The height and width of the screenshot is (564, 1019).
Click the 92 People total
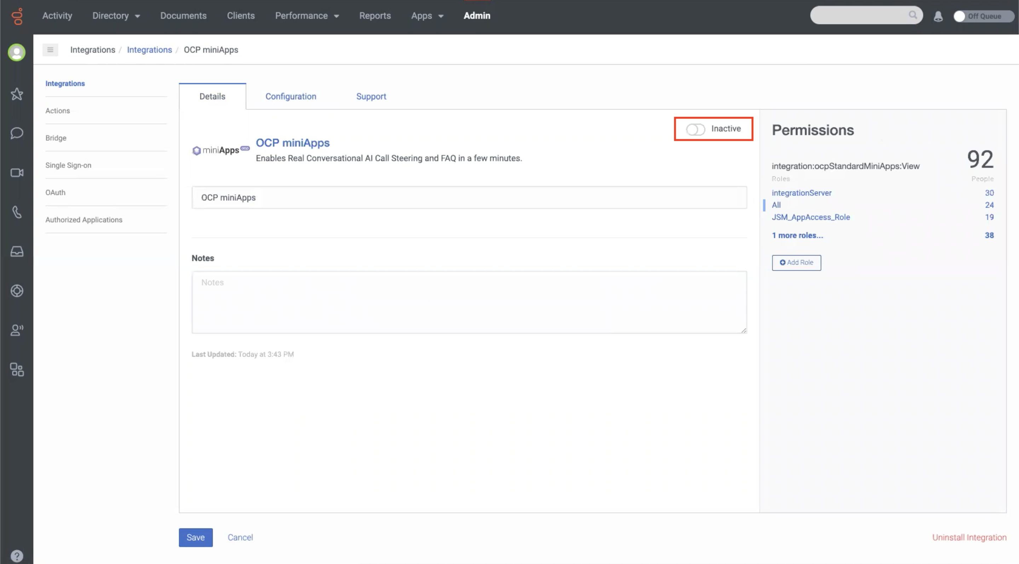pyautogui.click(x=980, y=159)
